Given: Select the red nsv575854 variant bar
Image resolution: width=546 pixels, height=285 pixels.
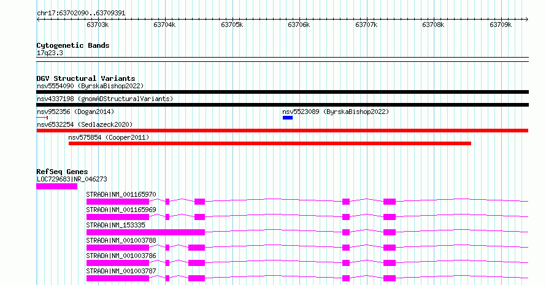Looking at the screenshot, I should (270, 143).
